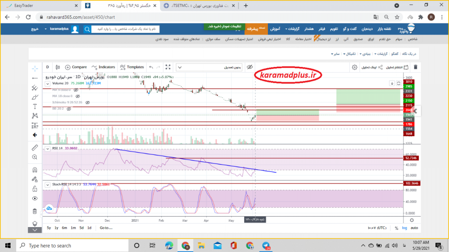The width and height of the screenshot is (449, 252).
Task: Toggle lock all drawing tools
Action: [x=35, y=189]
